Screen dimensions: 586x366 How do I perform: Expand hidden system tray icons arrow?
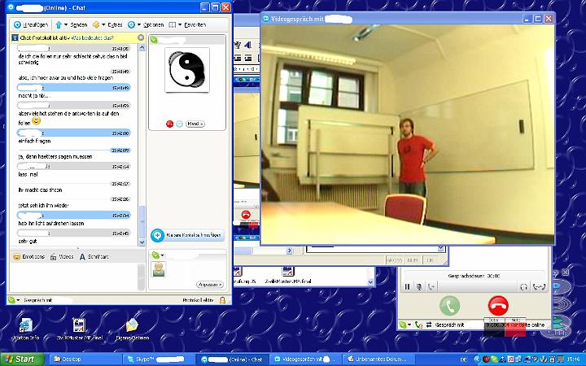click(x=477, y=359)
